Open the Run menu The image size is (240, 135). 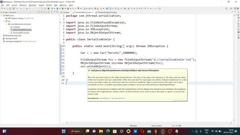(56, 5)
